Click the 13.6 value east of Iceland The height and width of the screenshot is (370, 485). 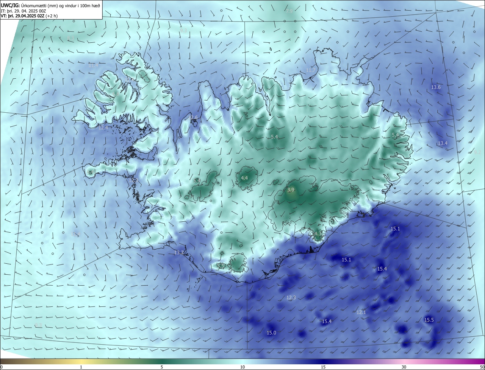pos(436,87)
